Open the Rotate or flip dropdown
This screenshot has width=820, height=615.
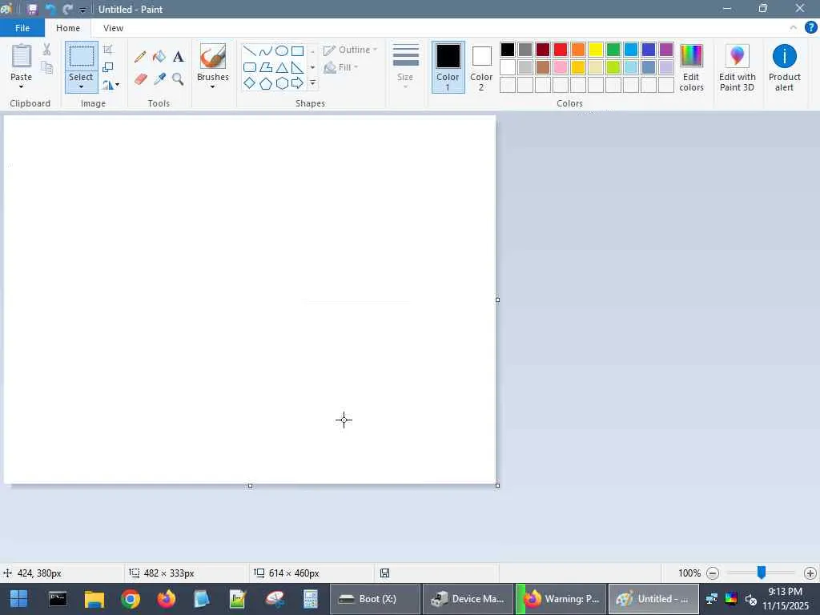[111, 84]
